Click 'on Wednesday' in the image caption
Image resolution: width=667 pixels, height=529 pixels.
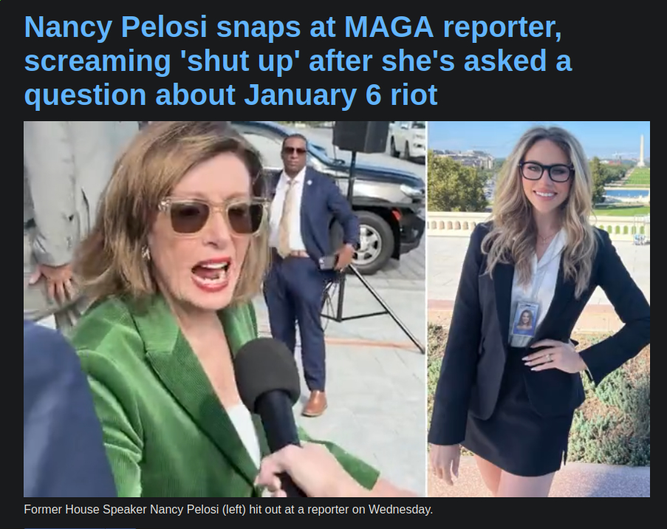392,510
